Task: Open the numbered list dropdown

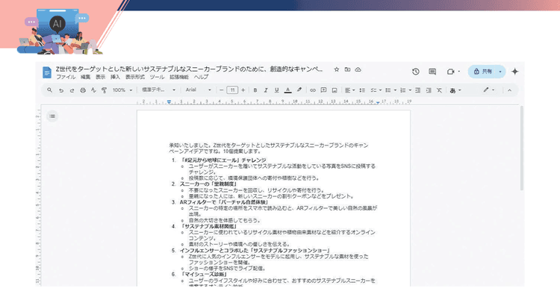Action: (x=405, y=90)
